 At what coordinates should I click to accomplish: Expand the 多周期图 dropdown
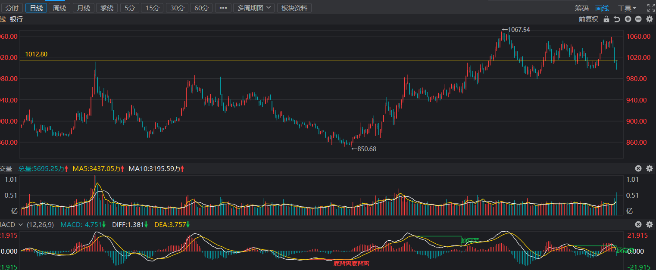254,8
